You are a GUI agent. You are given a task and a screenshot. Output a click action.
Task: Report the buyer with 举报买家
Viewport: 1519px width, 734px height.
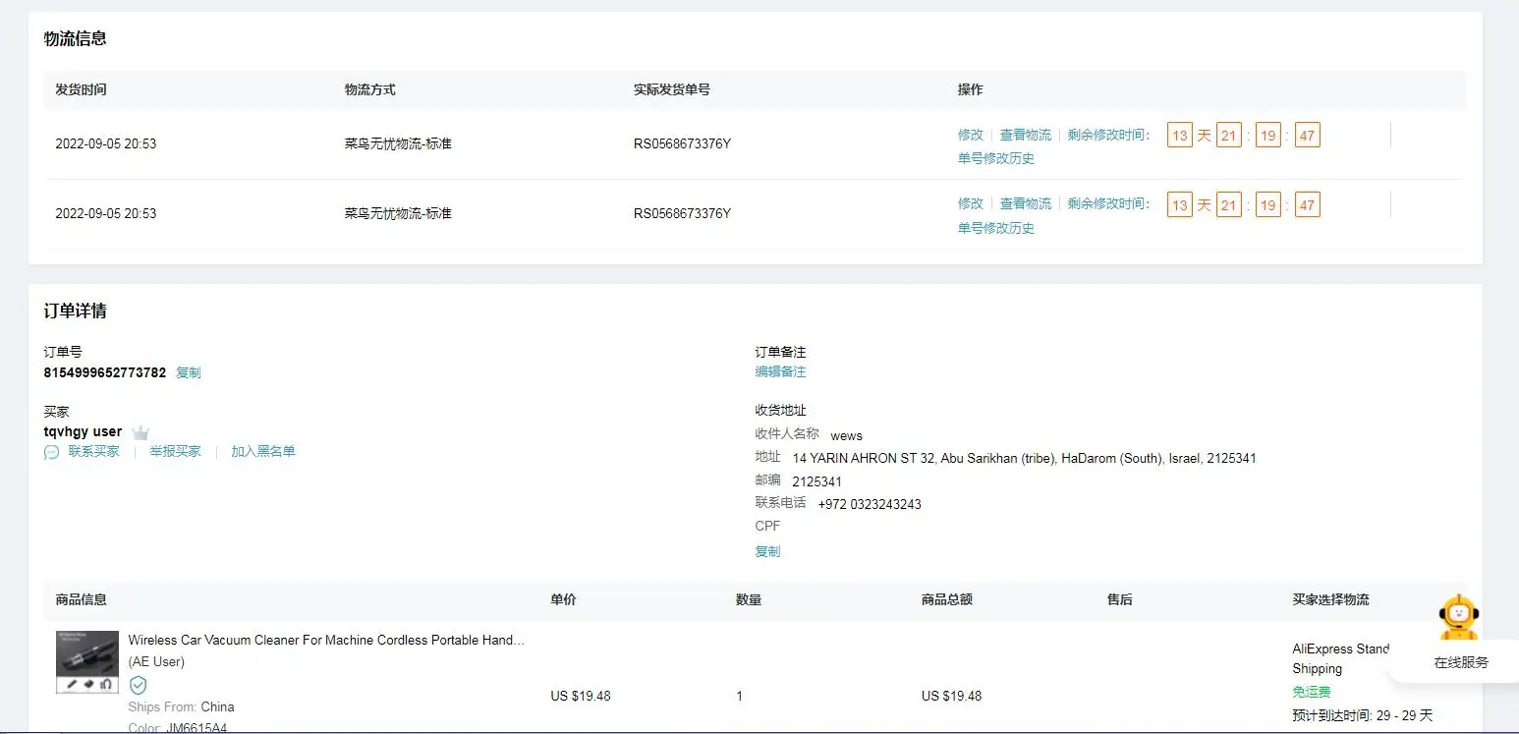click(x=176, y=452)
